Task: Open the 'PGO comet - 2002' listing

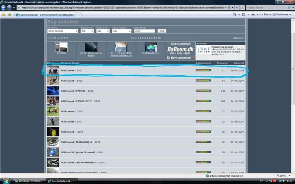Action: [x=72, y=111]
